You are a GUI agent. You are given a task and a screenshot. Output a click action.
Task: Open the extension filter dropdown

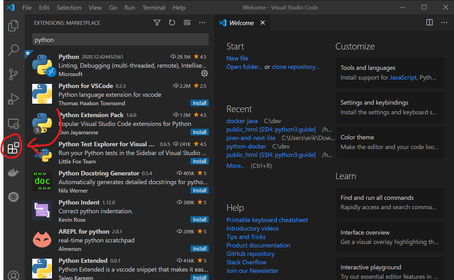pyautogui.click(x=157, y=22)
